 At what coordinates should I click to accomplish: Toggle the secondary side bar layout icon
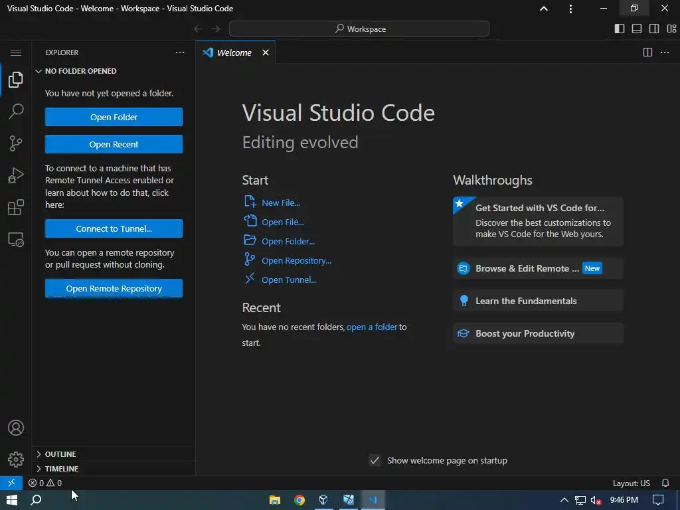654,29
